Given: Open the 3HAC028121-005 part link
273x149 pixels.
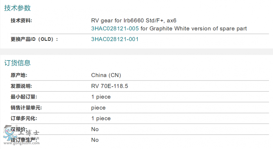Looking at the screenshot, I should click(x=115, y=29).
